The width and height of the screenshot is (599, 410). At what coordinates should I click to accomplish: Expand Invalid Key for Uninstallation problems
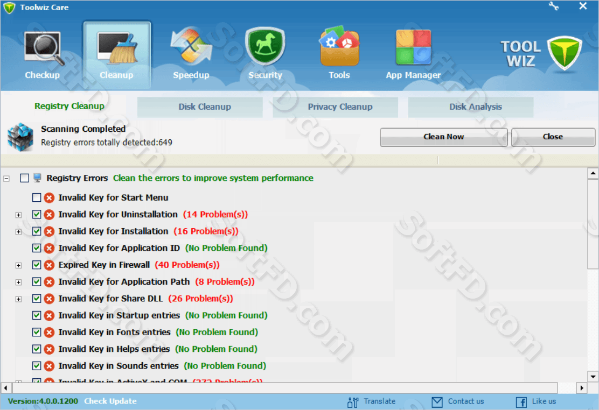tap(18, 215)
